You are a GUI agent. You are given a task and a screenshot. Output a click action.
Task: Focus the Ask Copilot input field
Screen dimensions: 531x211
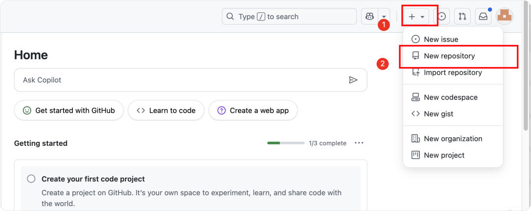182,80
